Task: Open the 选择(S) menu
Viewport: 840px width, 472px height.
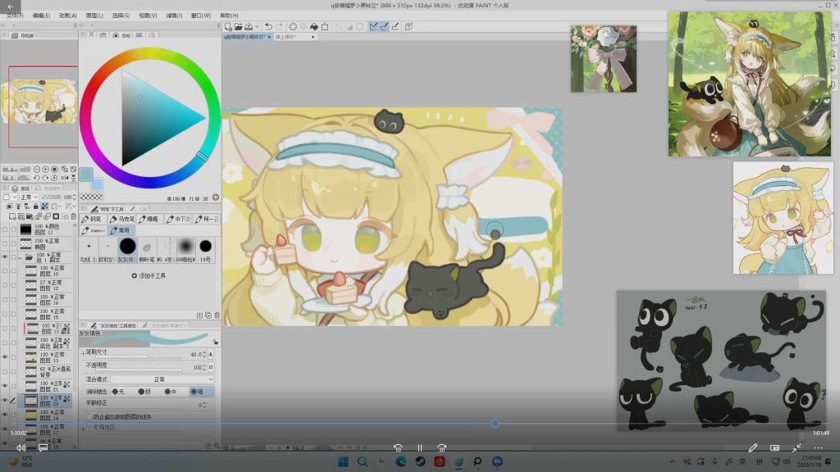Action: (121, 16)
